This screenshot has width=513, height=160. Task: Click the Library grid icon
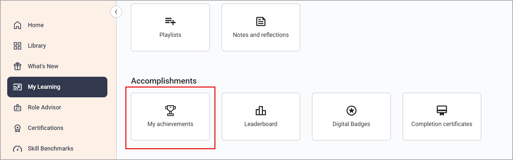click(17, 46)
